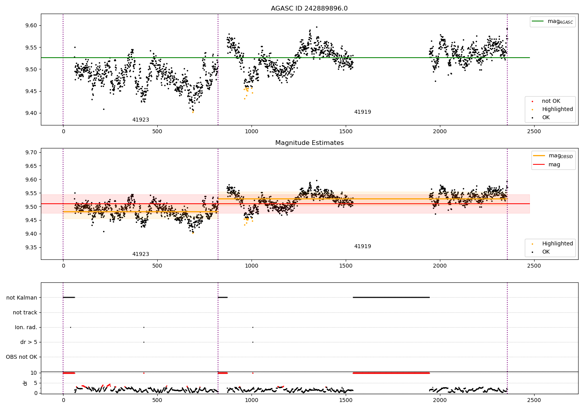Click the "AGASC ID 242889896.0" plot title

[x=309, y=9]
